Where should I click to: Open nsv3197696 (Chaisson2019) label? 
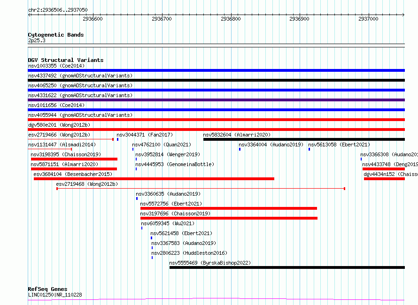click(175, 213)
